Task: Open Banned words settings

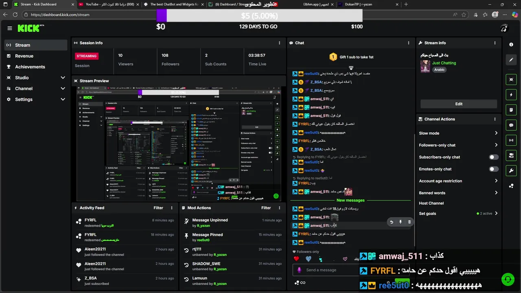Action: click(x=458, y=193)
